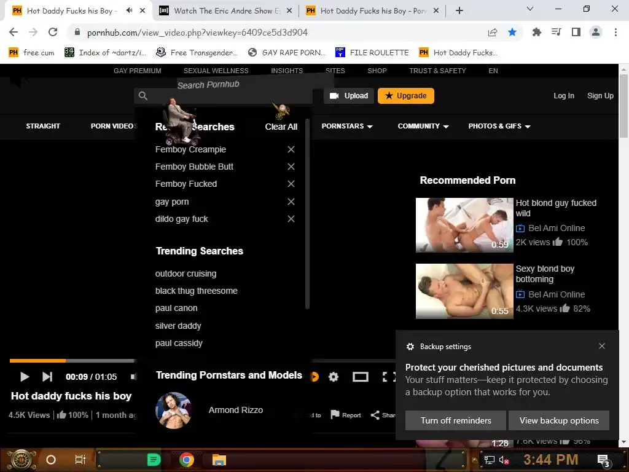Open File Explorer from the taskbar
The width and height of the screenshot is (629, 472).
(x=219, y=460)
